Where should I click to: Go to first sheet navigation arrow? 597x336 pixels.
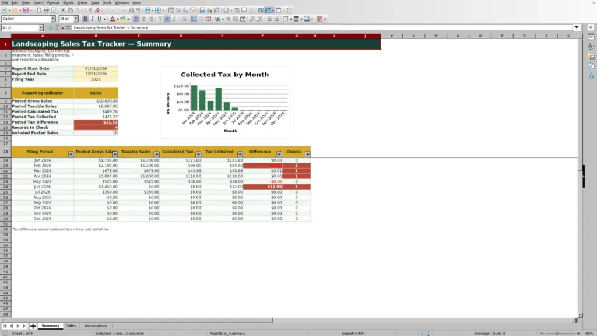5,326
